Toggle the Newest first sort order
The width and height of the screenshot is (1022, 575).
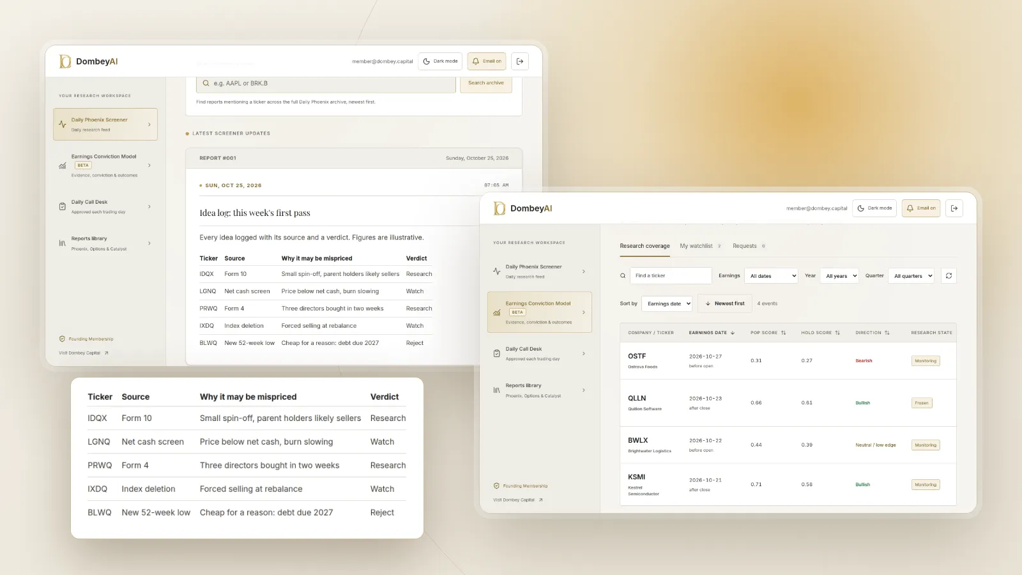tap(724, 303)
